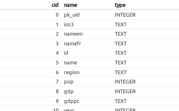Image resolution: width=179 pixels, height=111 pixels.
Task: Select the iso3 name cell
Action: pos(69,24)
